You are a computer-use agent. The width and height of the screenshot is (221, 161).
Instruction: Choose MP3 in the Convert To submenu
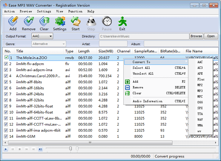[x=200, y=91]
